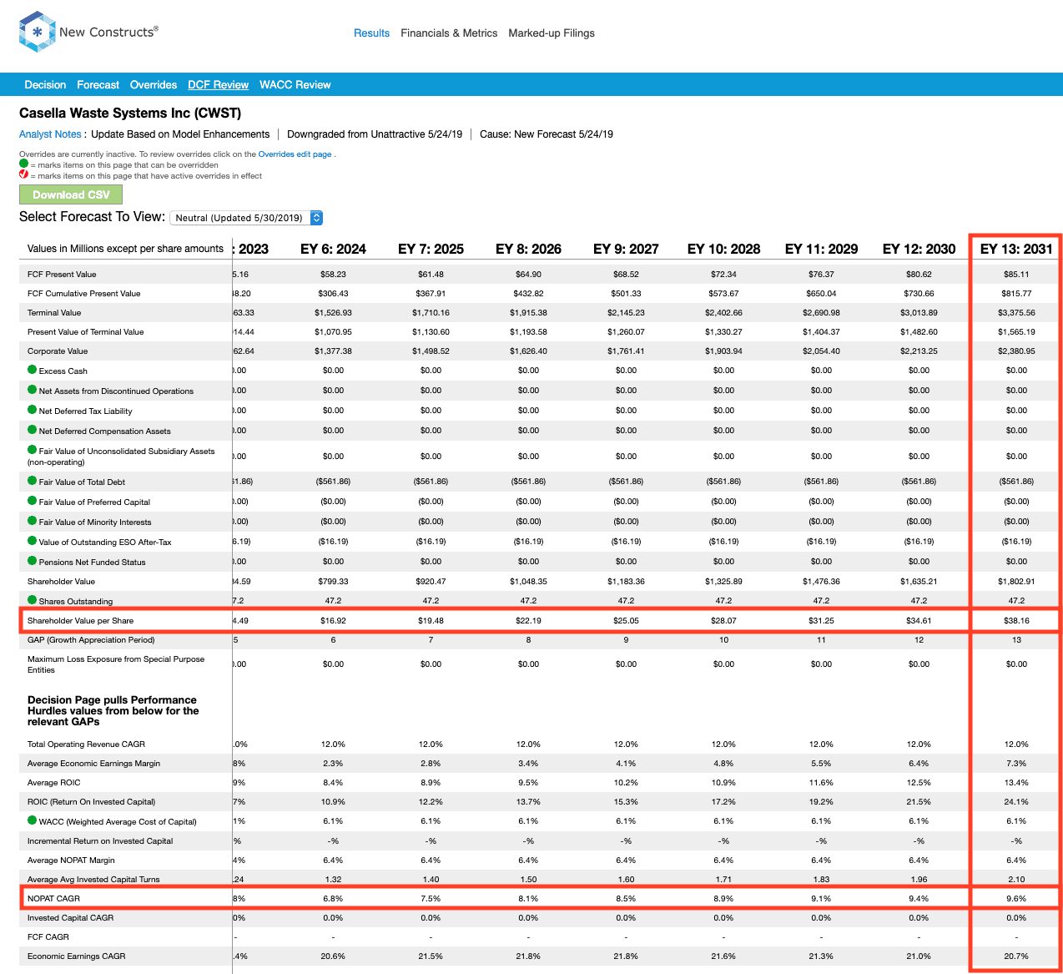The image size is (1063, 974).
Task: Click Economic Earnings CAGR value 20.7%
Action: tap(1016, 956)
